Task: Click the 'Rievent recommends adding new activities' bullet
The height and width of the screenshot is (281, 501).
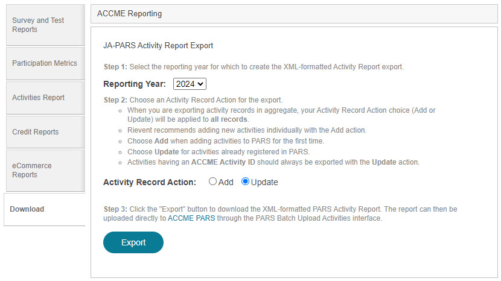Action: click(x=247, y=130)
